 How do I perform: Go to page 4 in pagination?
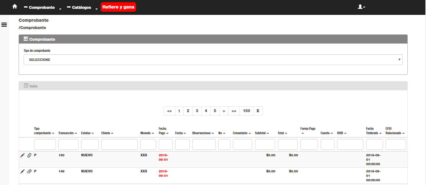point(206,111)
